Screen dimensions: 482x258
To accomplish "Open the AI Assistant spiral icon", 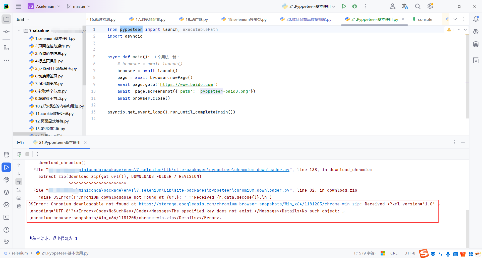I will click(476, 32).
